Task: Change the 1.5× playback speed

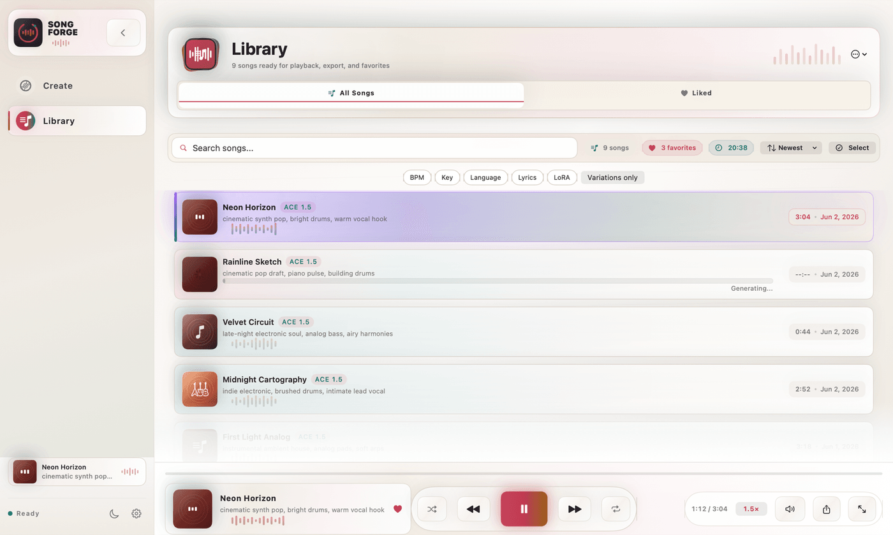Action: click(751, 509)
